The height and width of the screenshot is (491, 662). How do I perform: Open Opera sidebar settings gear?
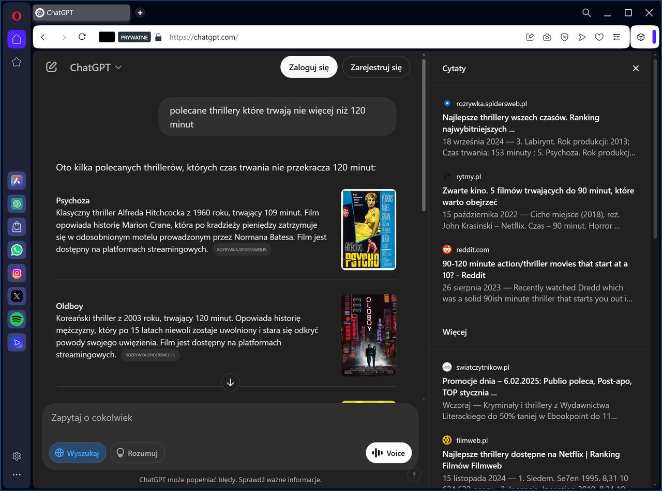coord(17,456)
